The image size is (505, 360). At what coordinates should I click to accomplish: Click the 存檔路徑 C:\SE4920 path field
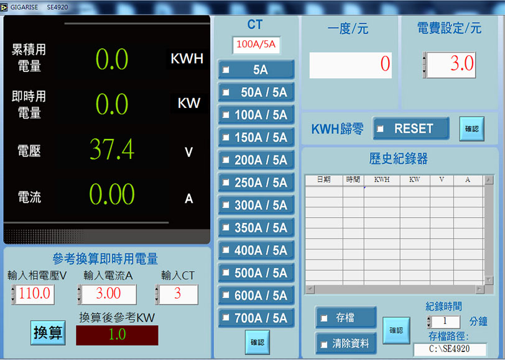pyautogui.click(x=450, y=349)
